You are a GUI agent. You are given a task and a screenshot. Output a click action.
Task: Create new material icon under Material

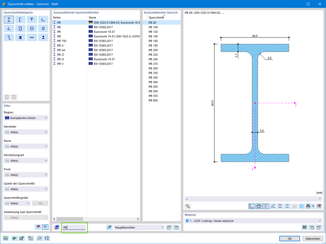(x=312, y=227)
